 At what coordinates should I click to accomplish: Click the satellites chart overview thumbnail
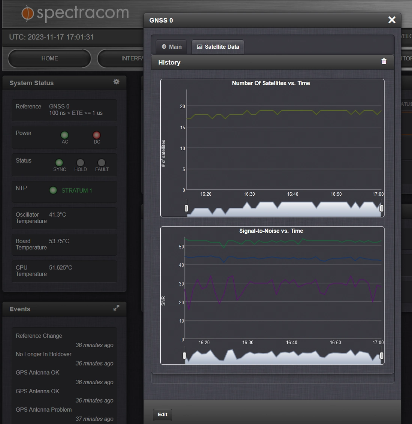pyautogui.click(x=284, y=209)
